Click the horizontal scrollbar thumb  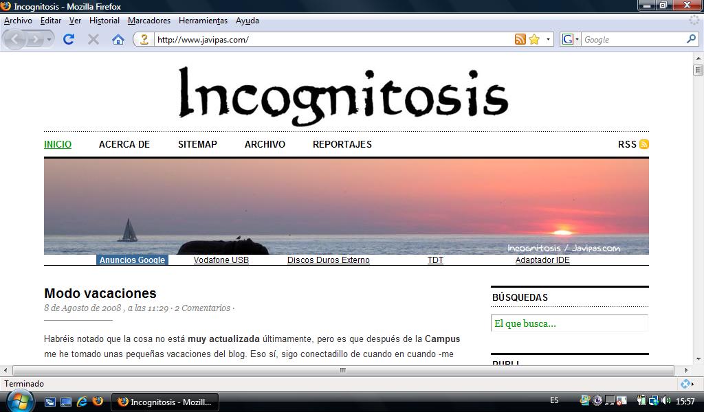[343, 370]
